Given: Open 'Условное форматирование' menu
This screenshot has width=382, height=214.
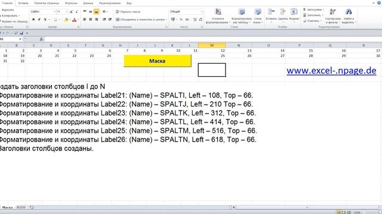Looking at the screenshot, I should pyautogui.click(x=218, y=16).
